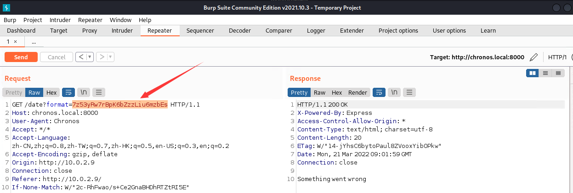Click the Origin: http://10.0.2.9 header

click(53, 162)
